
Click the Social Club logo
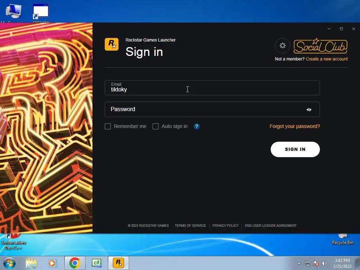[x=320, y=46]
